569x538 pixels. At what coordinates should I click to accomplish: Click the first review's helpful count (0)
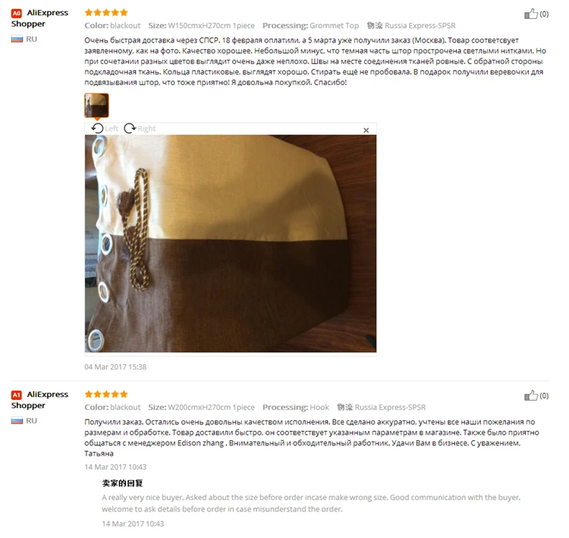pos(544,14)
